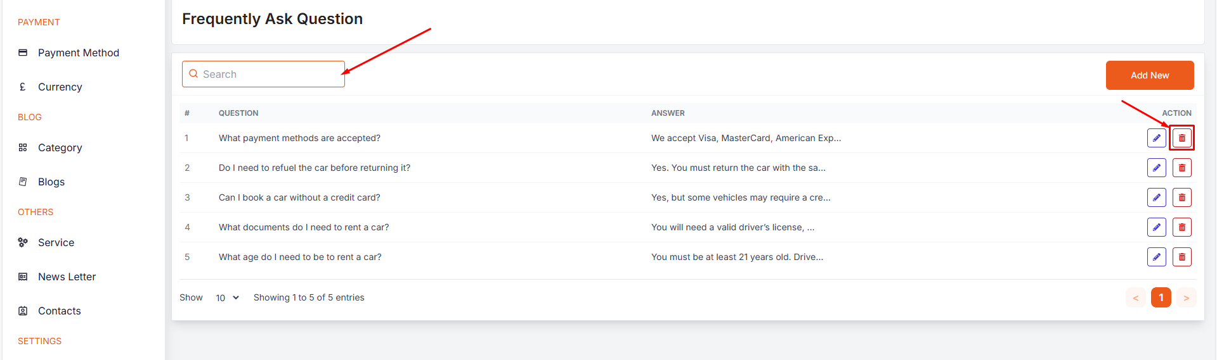Click edit pencil for refuel question

click(1156, 168)
